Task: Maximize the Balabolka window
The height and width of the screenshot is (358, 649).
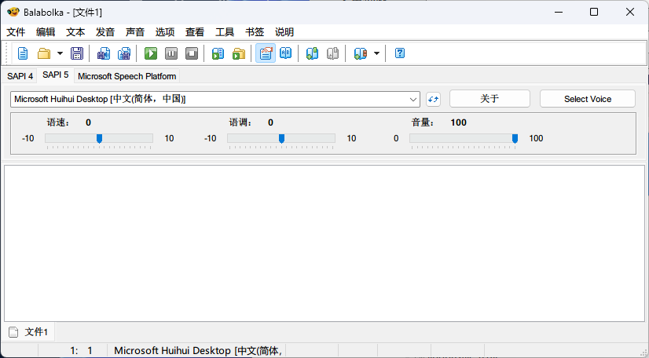Action: coord(594,12)
